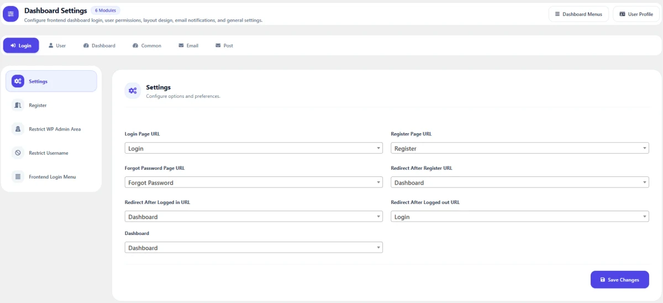Image resolution: width=663 pixels, height=303 pixels.
Task: Click the Redirect After Logged out URL label
Action: 425,202
